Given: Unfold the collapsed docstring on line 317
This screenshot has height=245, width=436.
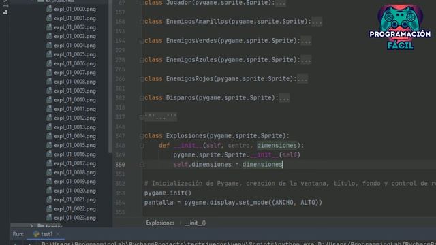Looking at the screenshot, I should [x=142, y=117].
